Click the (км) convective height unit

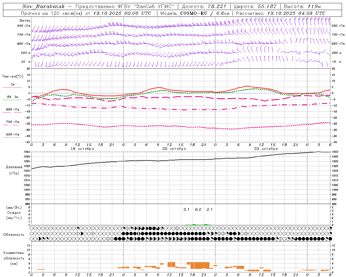[x=14, y=263]
